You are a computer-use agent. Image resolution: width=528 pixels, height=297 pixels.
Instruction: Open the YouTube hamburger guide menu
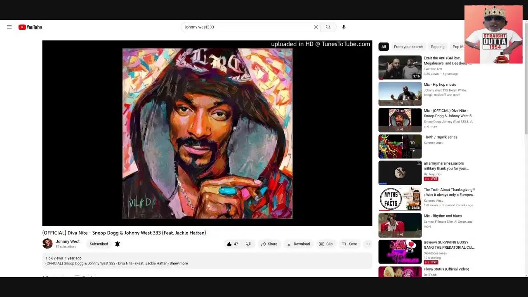pos(9,27)
